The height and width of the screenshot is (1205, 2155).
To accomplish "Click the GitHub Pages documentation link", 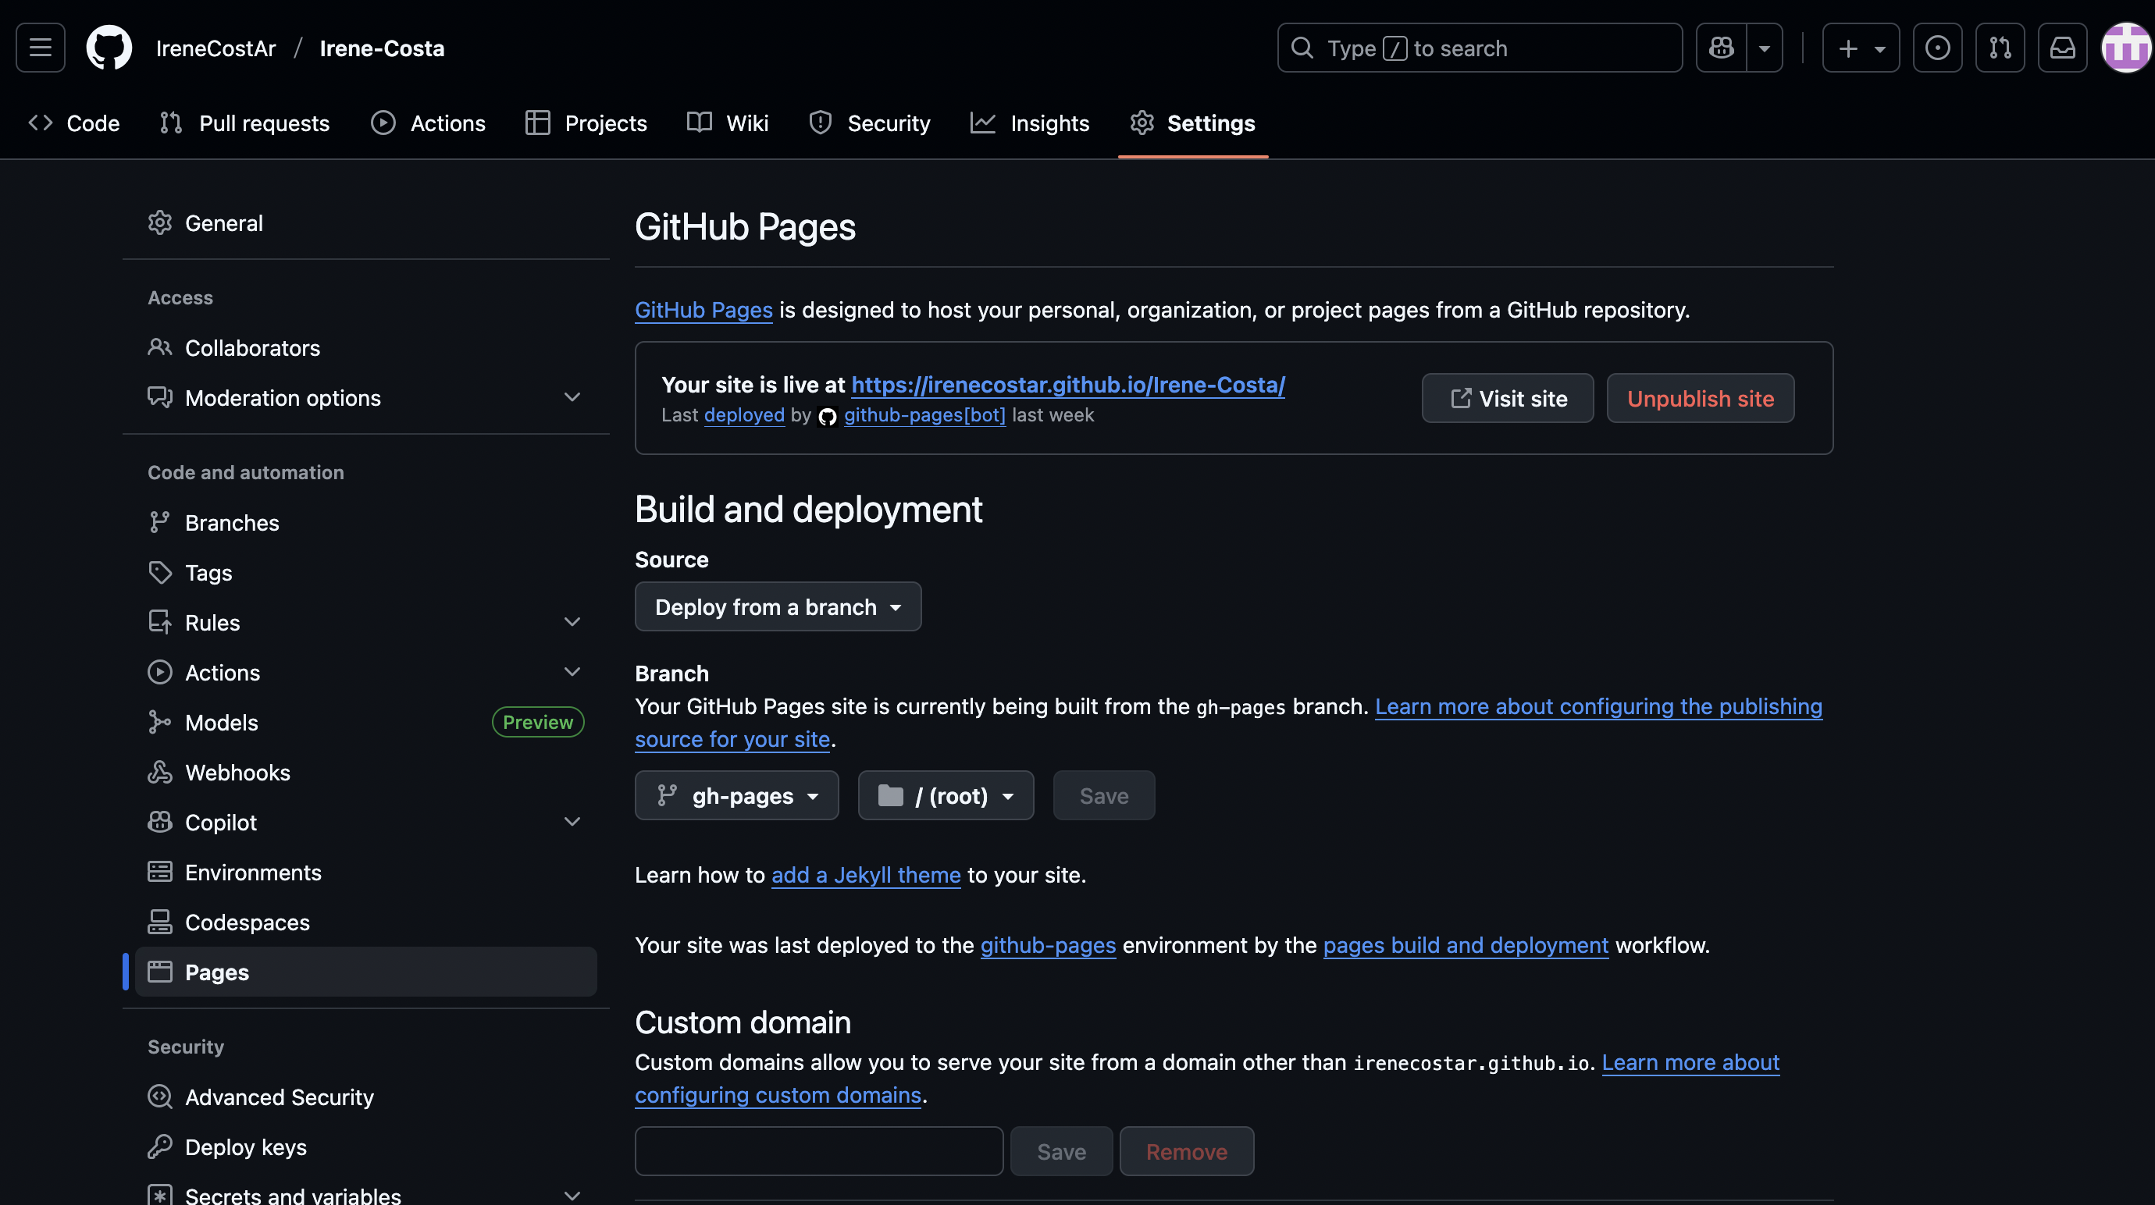I will click(703, 309).
